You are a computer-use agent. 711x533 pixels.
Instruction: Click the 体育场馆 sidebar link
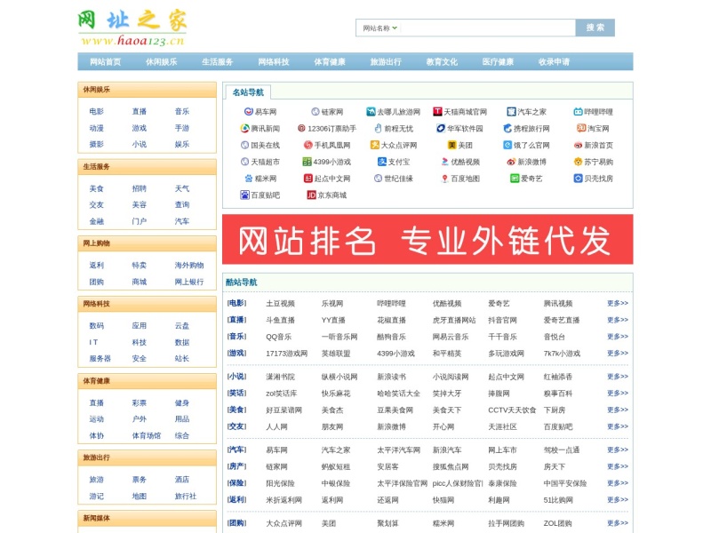[x=147, y=435]
